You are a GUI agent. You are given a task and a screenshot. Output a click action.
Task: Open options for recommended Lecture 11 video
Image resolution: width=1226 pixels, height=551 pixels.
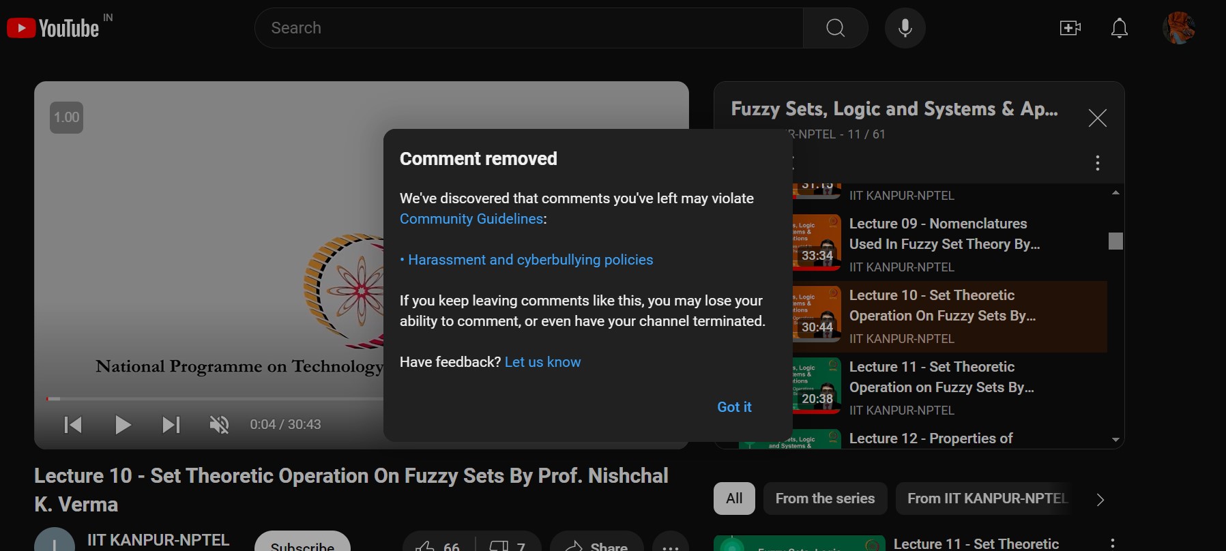click(1112, 543)
